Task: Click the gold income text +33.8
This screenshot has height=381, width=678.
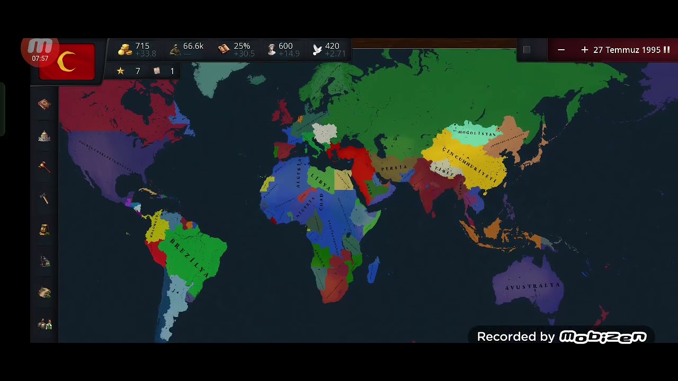Action: (x=145, y=54)
